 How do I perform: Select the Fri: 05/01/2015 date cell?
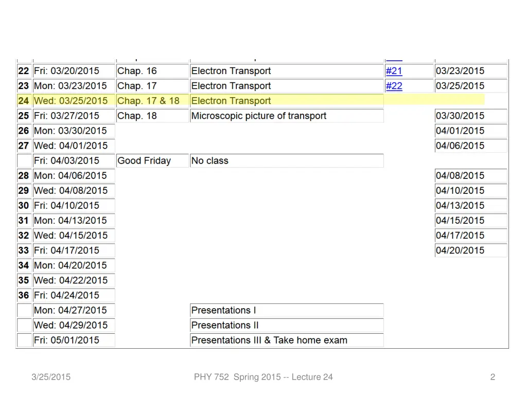pyautogui.click(x=74, y=340)
